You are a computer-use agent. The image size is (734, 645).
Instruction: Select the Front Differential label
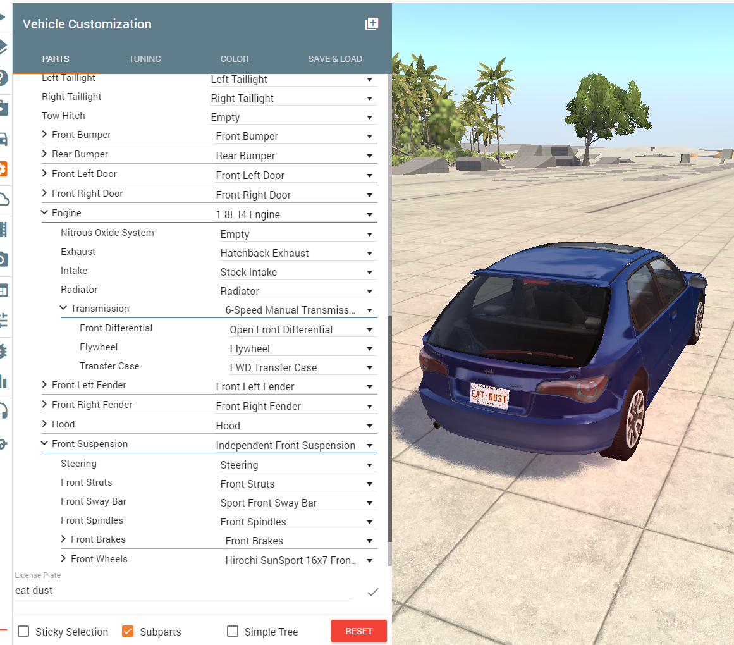click(x=116, y=328)
